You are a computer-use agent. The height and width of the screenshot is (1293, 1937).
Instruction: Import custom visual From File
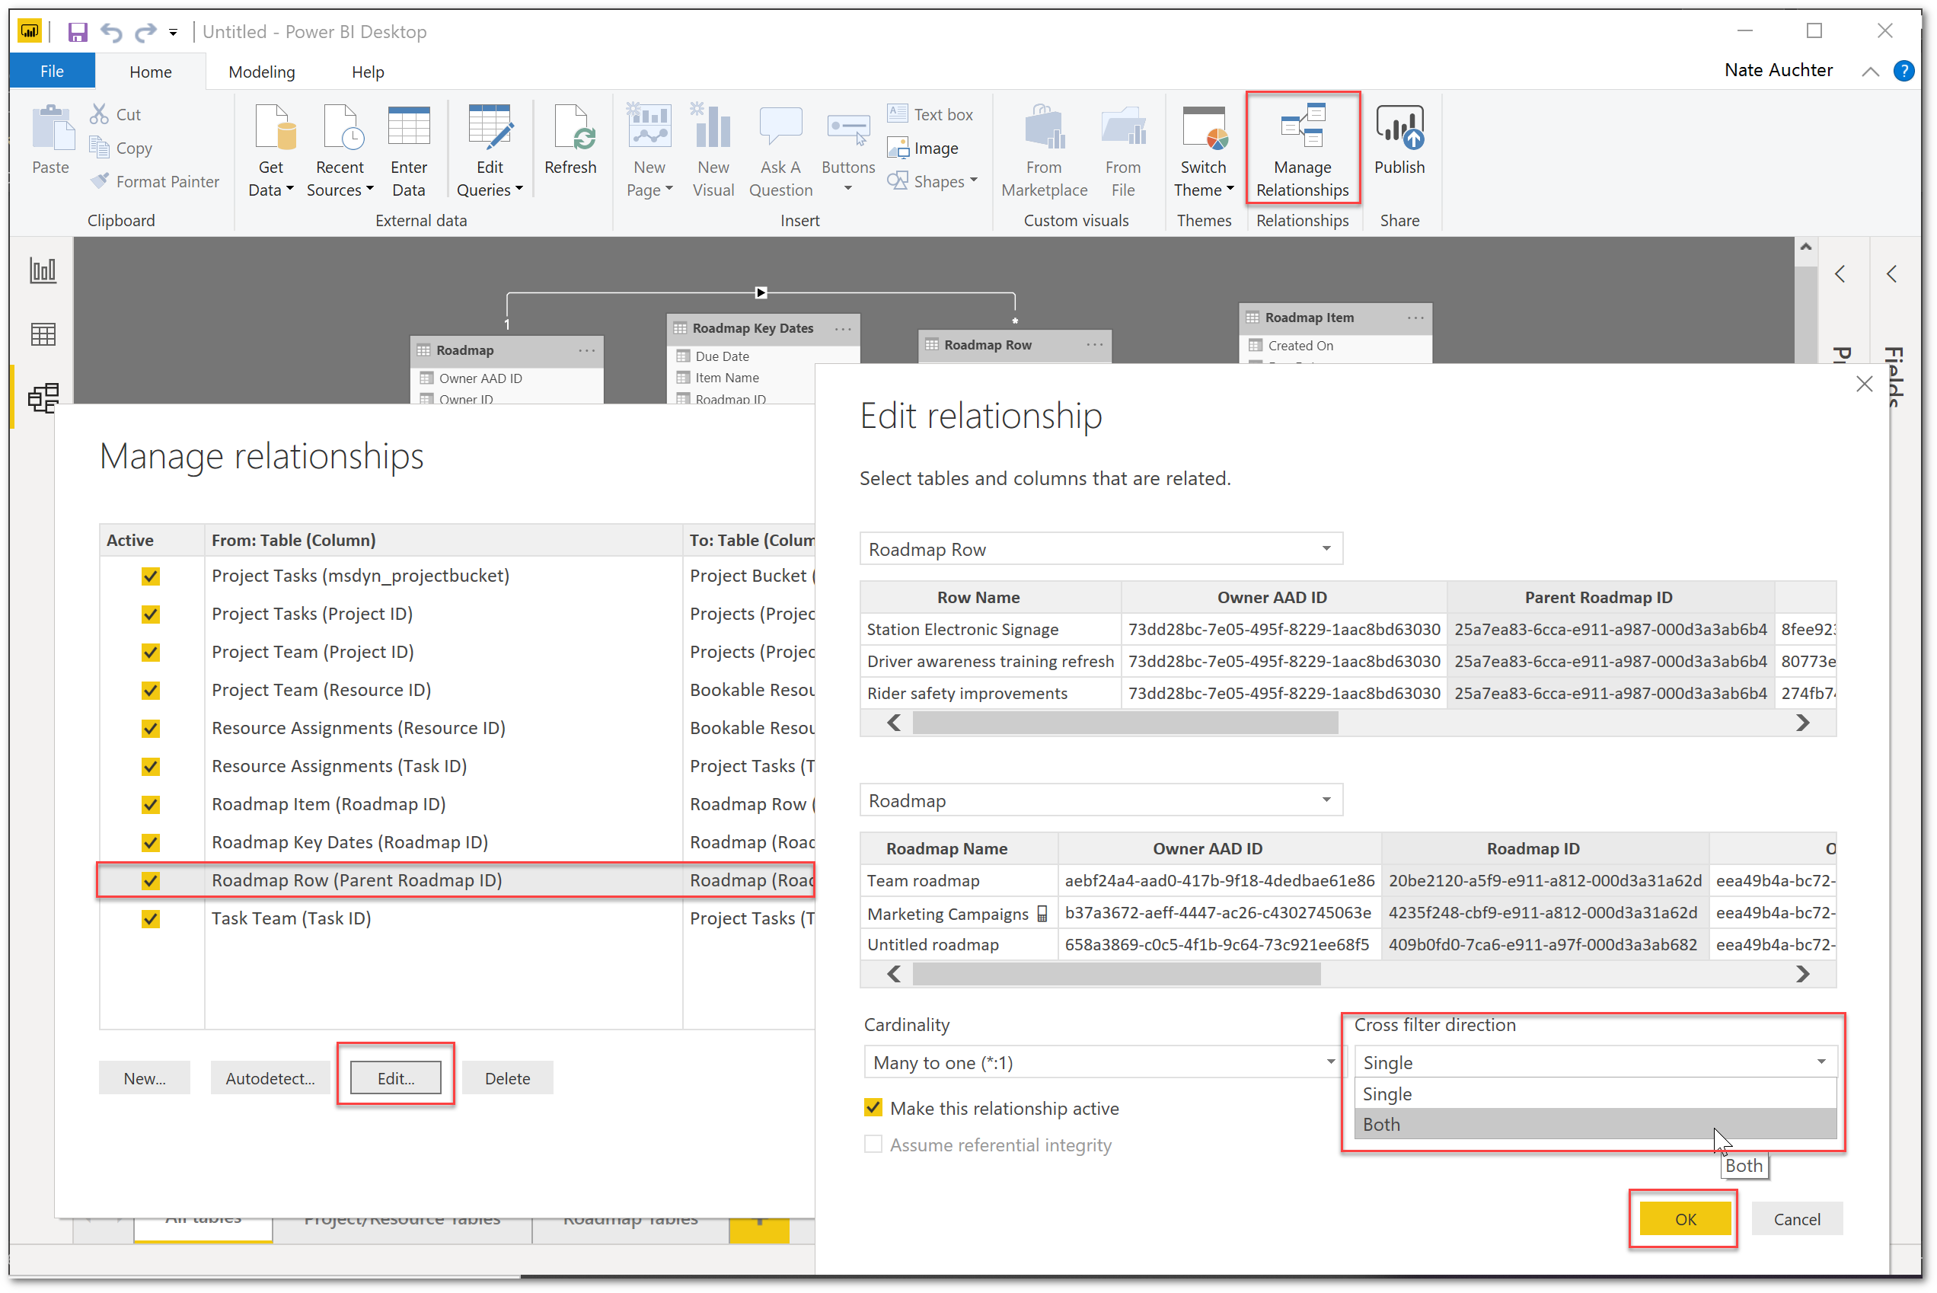[x=1123, y=152]
